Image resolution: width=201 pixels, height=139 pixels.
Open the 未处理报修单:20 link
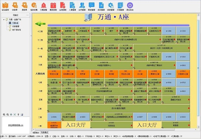coord(16,125)
